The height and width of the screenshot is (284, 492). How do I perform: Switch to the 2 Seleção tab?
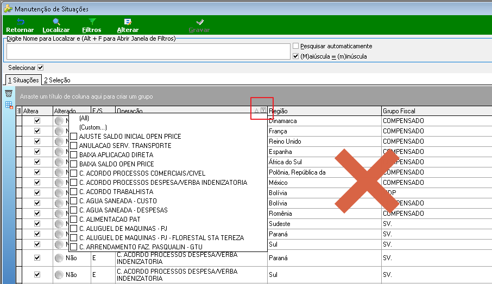pos(57,80)
